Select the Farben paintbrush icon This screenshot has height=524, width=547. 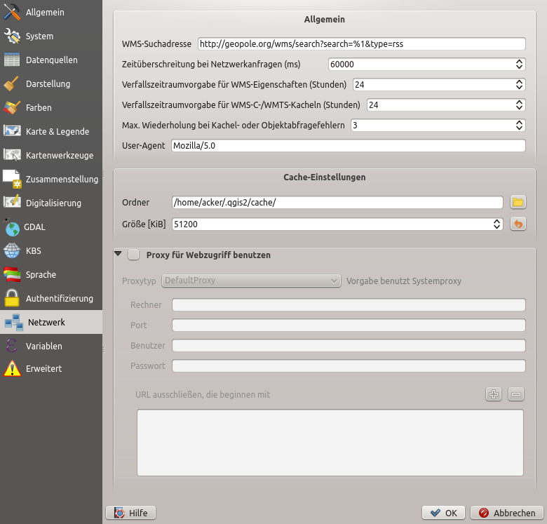click(x=12, y=108)
